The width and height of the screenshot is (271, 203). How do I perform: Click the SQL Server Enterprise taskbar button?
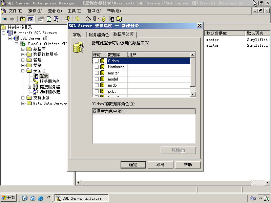pyautogui.click(x=82, y=198)
